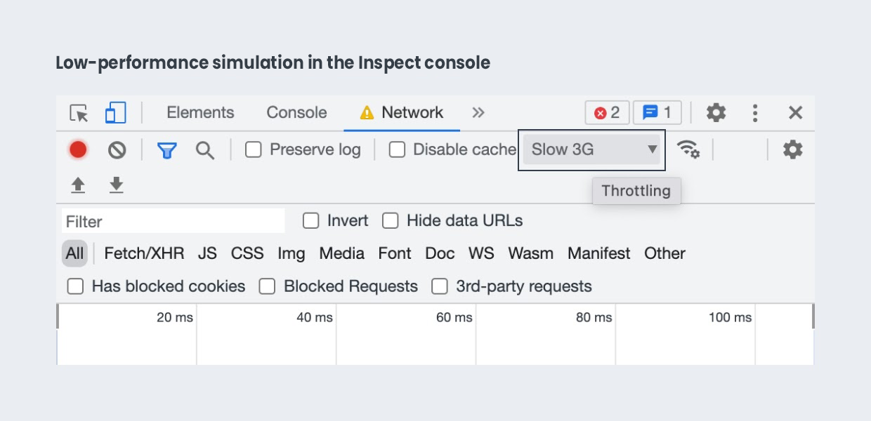Open network conditions Wi-Fi gear icon
The width and height of the screenshot is (871, 421).
click(688, 149)
